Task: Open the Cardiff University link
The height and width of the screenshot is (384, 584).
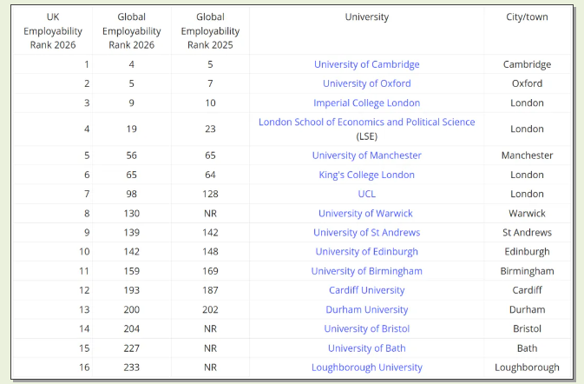Action: 366,290
